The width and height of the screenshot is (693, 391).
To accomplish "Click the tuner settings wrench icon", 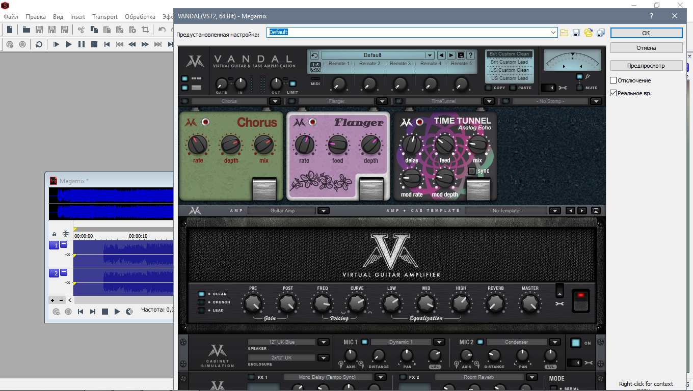I will [x=563, y=88].
